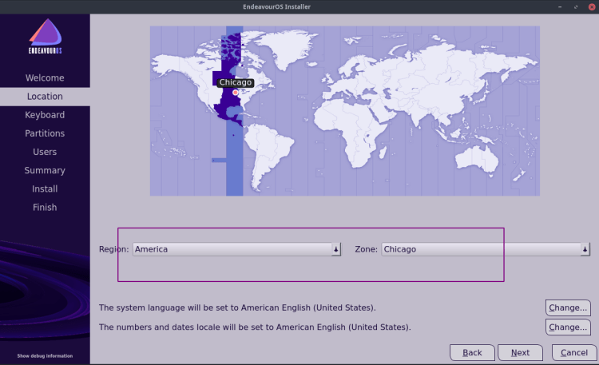The image size is (599, 365).
Task: Show debug information link
Action: [x=45, y=356]
